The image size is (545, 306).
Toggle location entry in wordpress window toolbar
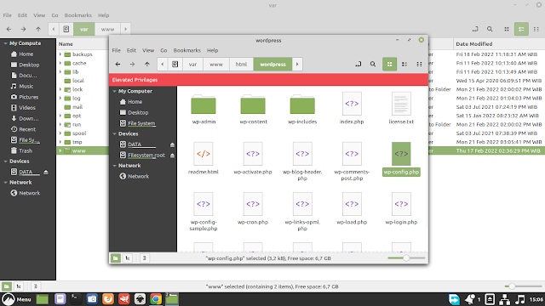[359, 65]
